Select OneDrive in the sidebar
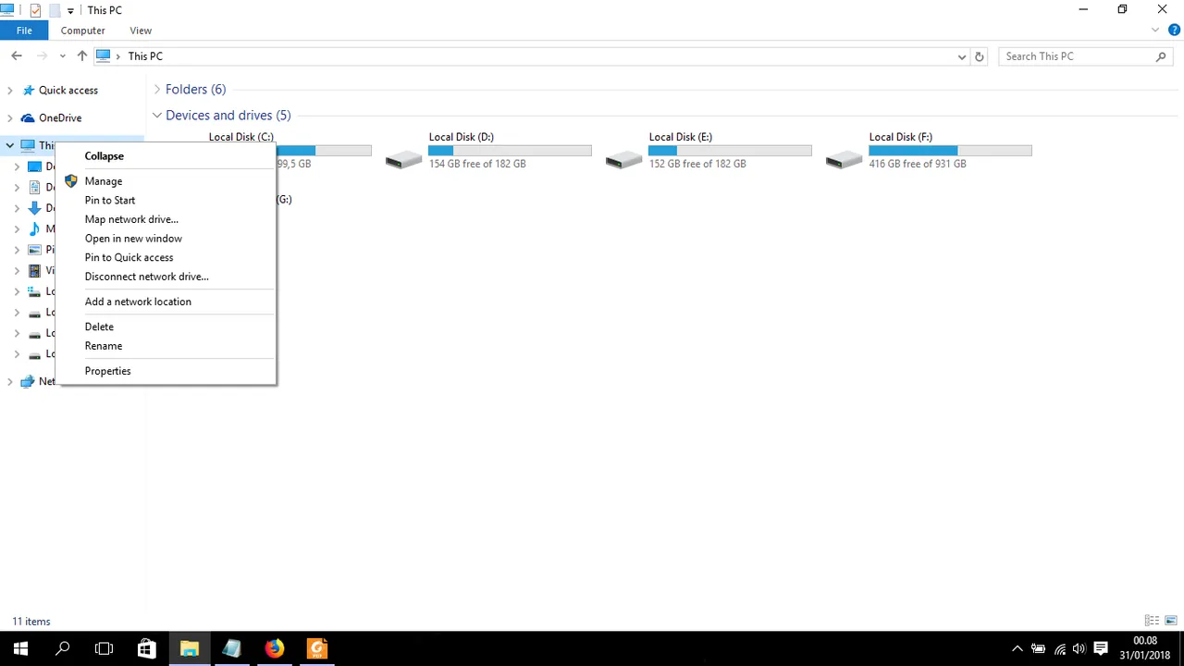Image resolution: width=1184 pixels, height=666 pixels. pyautogui.click(x=60, y=118)
